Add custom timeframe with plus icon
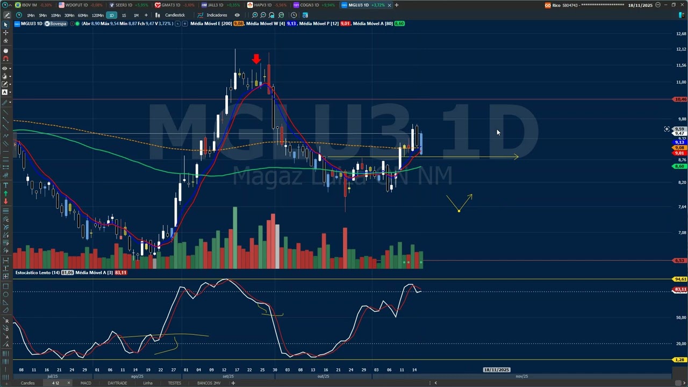 tap(146, 15)
